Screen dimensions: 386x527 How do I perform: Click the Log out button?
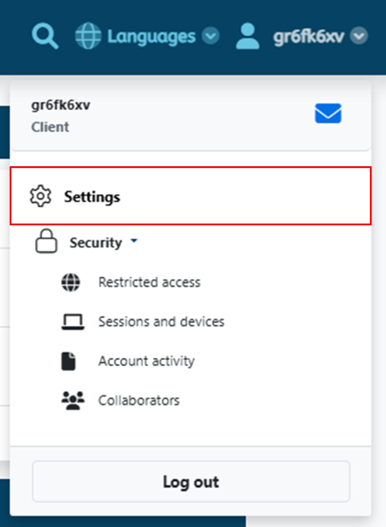click(191, 482)
